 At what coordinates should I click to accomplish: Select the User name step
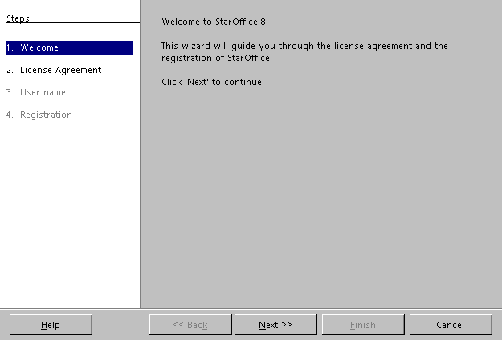36,92
